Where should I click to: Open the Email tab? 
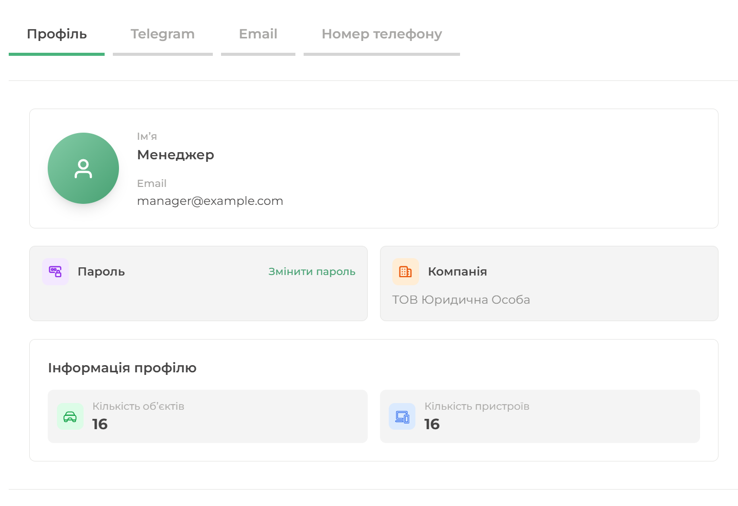pyautogui.click(x=258, y=34)
